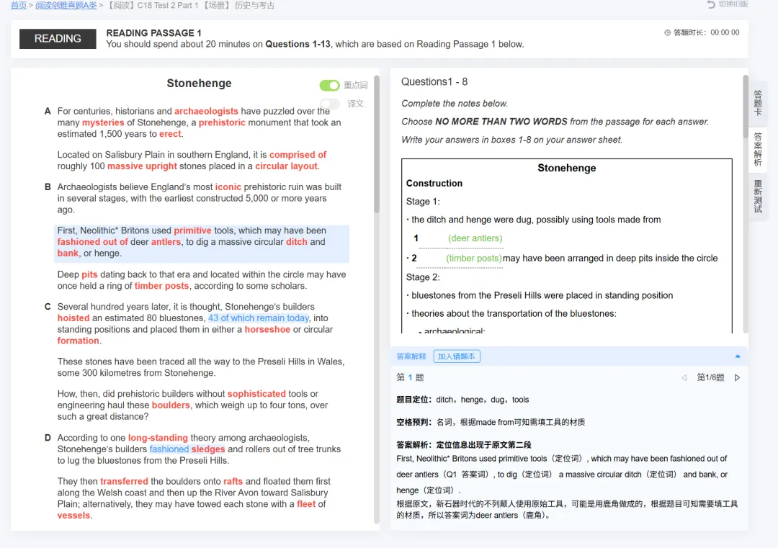Click the highlighted word 'rafts'
Viewport: 778px width, 548px height.
tap(233, 482)
